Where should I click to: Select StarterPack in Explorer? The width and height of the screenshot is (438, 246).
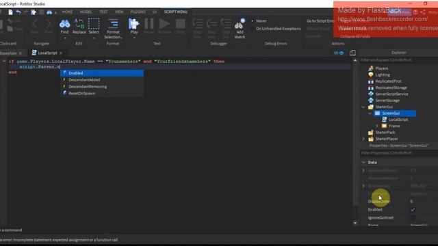tap(385, 133)
